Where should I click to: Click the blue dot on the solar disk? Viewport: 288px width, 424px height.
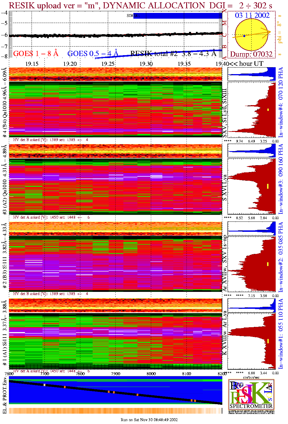tap(244, 36)
